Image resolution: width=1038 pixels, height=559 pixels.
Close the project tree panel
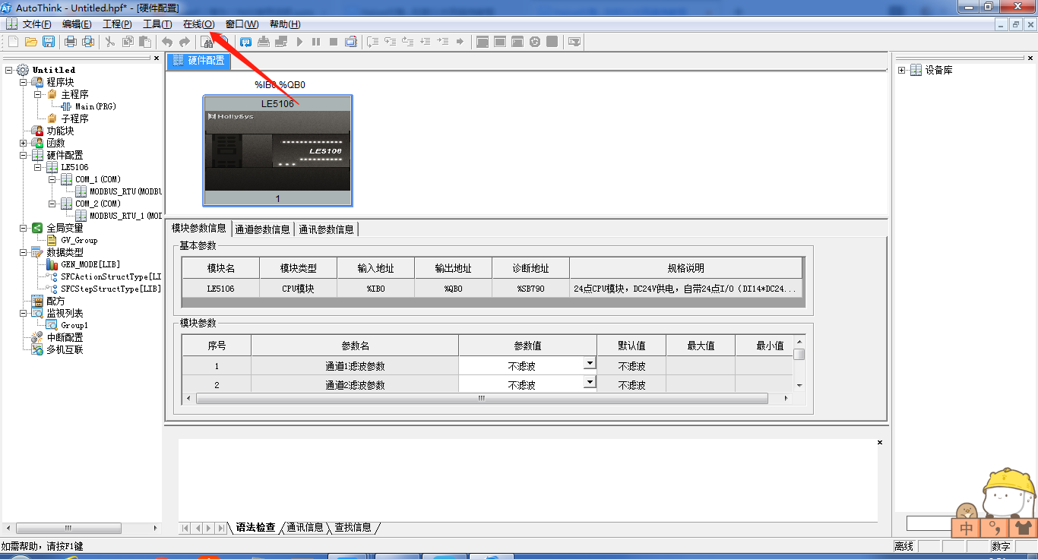157,58
